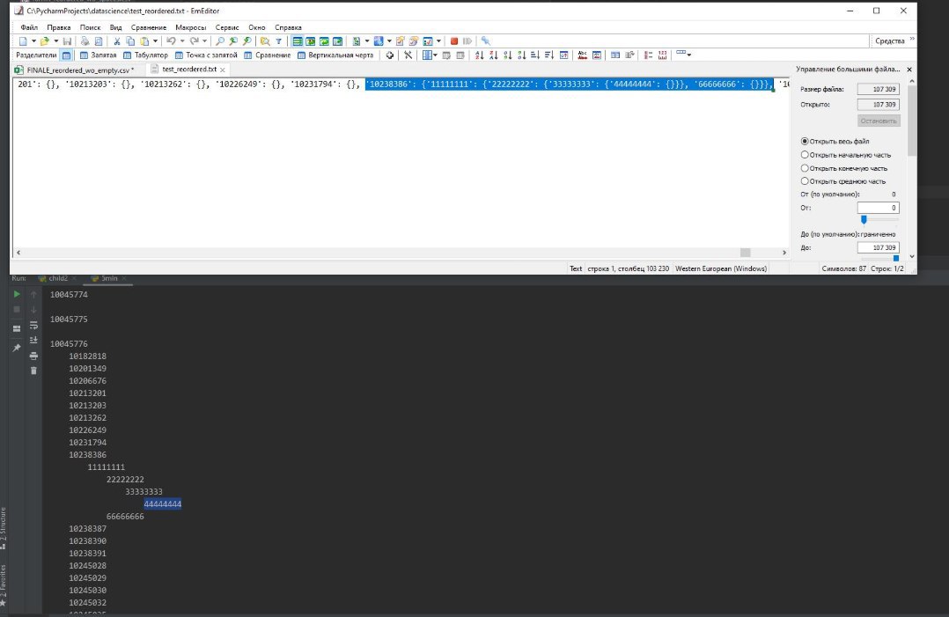Open the Макросы menu
949x617 pixels.
coord(191,27)
